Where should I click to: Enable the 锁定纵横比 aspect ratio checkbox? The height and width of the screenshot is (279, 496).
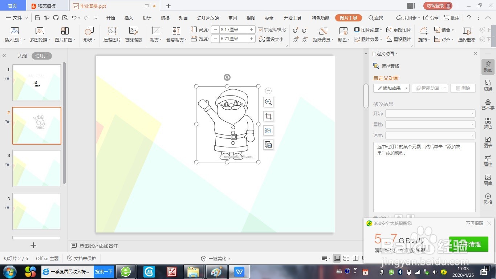261,29
